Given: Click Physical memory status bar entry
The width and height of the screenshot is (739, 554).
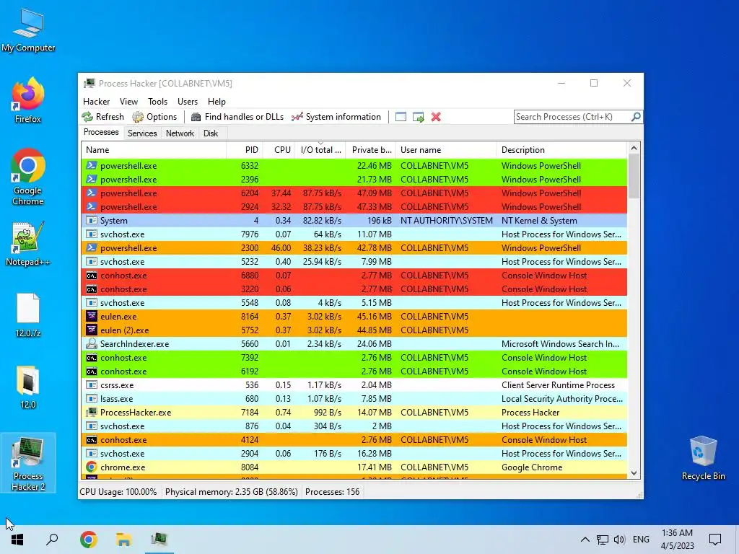Looking at the screenshot, I should (232, 492).
